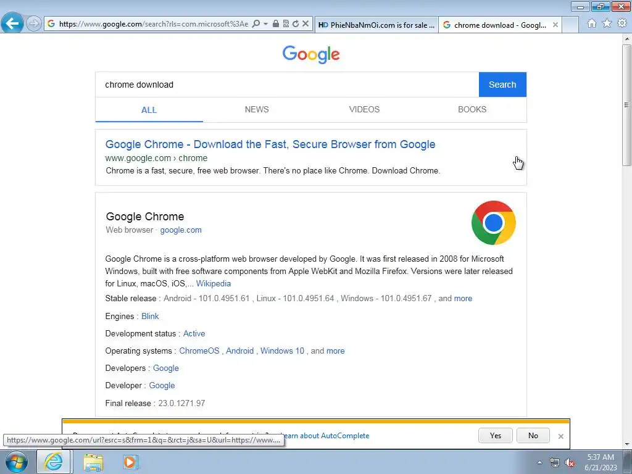Click the Active development status link
The height and width of the screenshot is (474, 632).
(194, 334)
